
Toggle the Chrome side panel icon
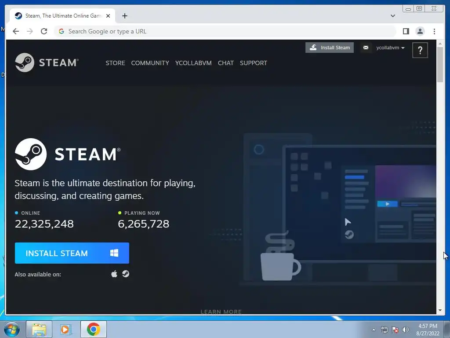406,31
